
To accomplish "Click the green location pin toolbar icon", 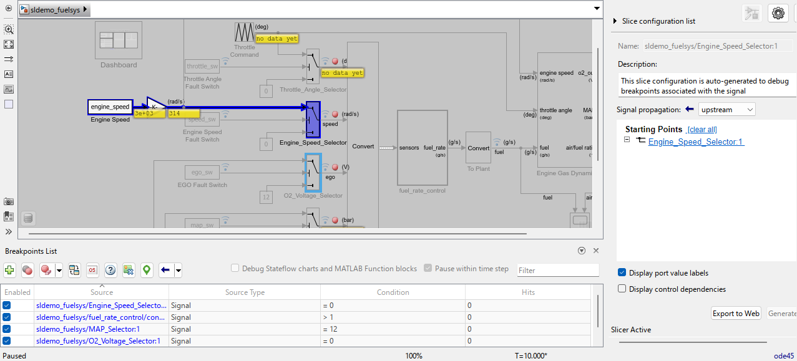I will (x=146, y=270).
